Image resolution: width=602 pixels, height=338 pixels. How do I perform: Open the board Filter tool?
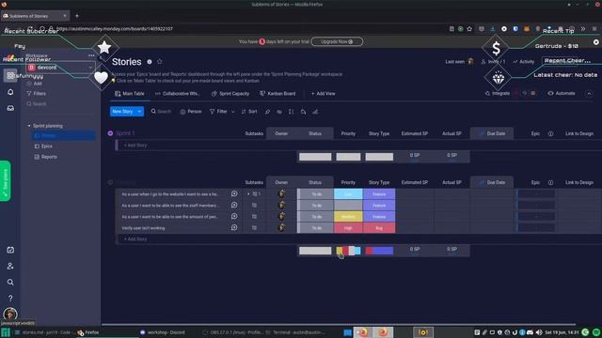[x=218, y=112]
